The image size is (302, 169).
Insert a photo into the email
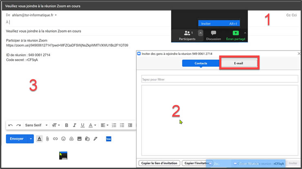(79, 139)
